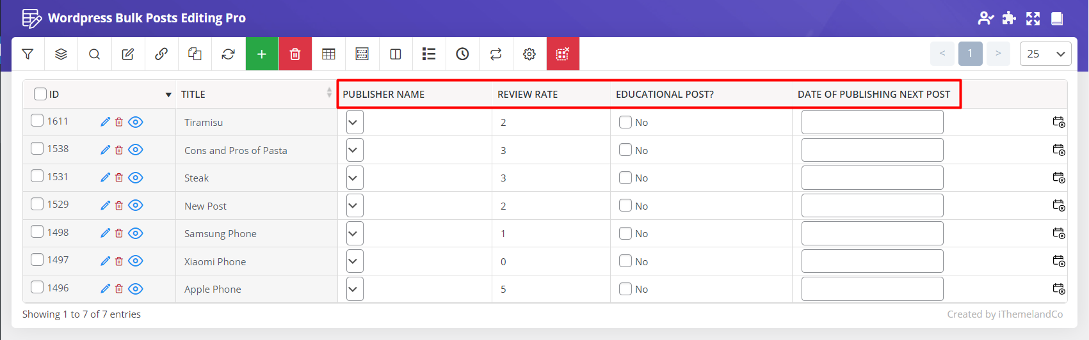Check the checkbox for post 1611
The width and height of the screenshot is (1089, 340).
pos(37,121)
